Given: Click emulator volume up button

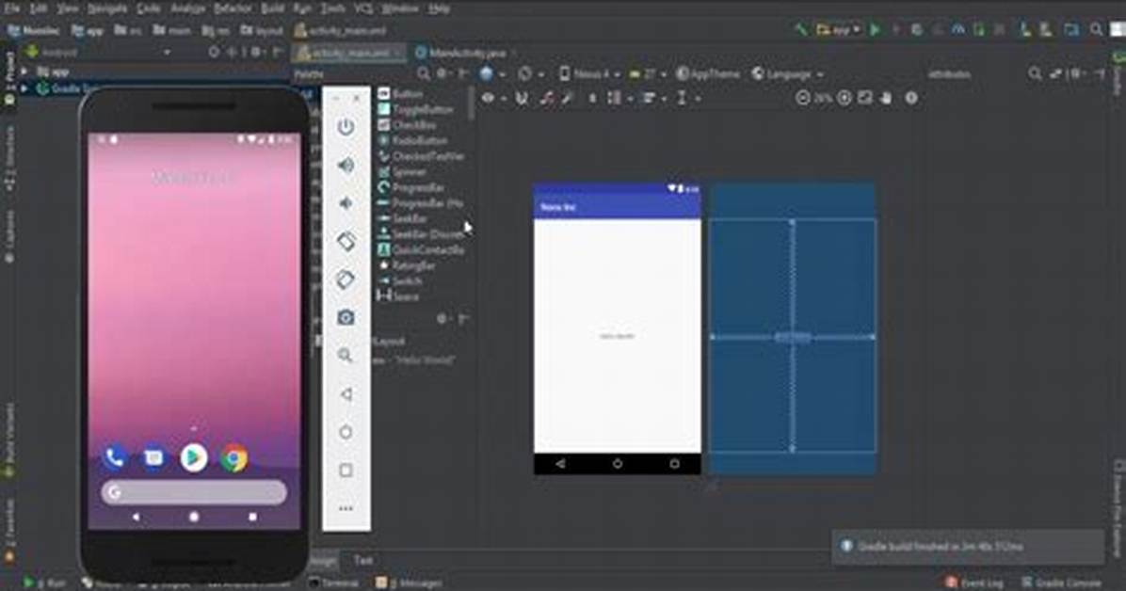Looking at the screenshot, I should pyautogui.click(x=346, y=166).
